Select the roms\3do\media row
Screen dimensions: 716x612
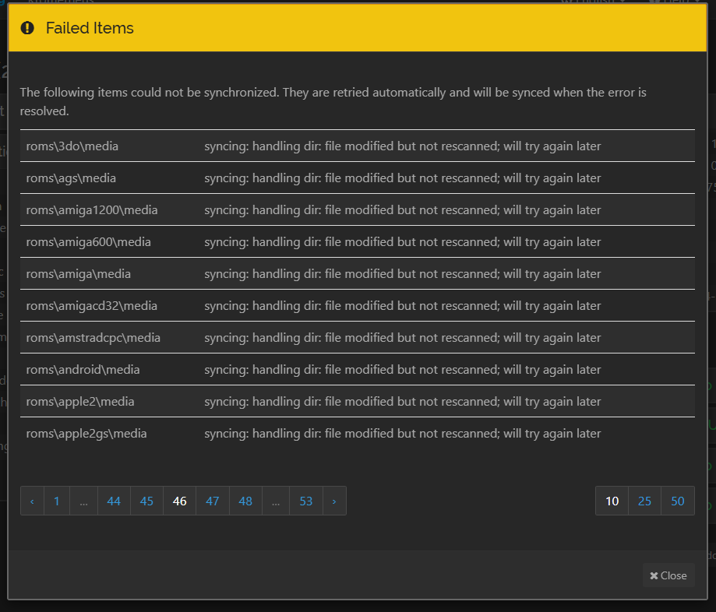pos(72,146)
